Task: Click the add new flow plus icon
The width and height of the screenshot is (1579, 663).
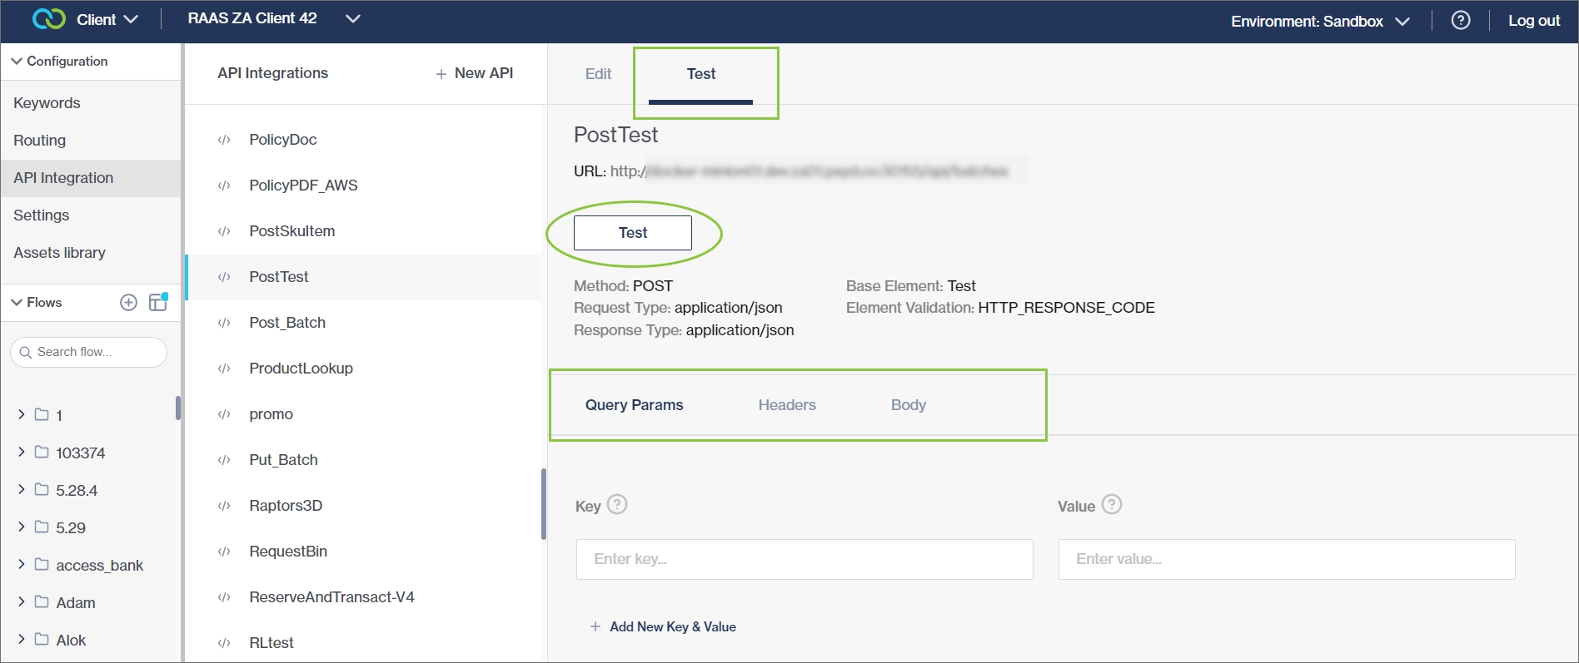Action: [x=128, y=303]
